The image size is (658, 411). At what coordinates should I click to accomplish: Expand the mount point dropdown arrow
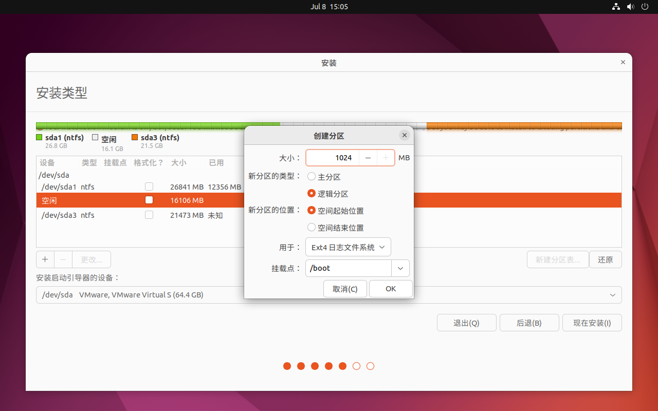[400, 268]
